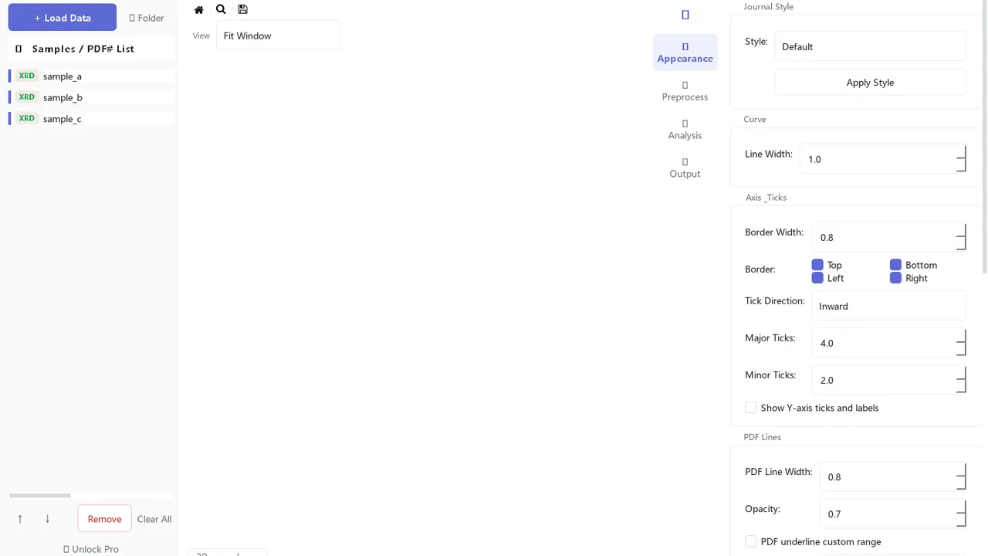Click the Major Ticks stepper arrows
The width and height of the screenshot is (988, 556).
pyautogui.click(x=961, y=343)
